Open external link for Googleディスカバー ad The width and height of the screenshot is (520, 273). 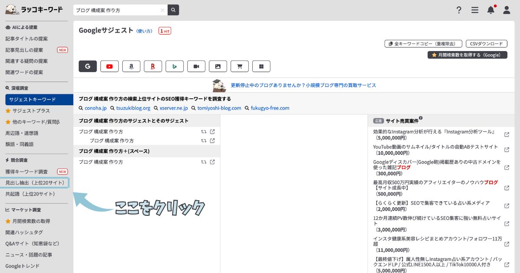pos(507,167)
